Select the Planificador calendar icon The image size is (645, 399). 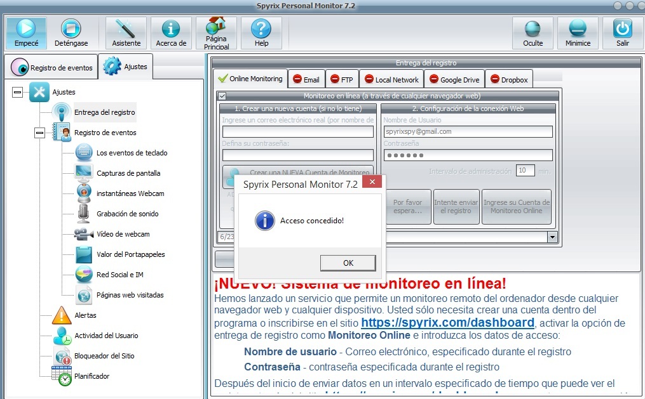62,376
